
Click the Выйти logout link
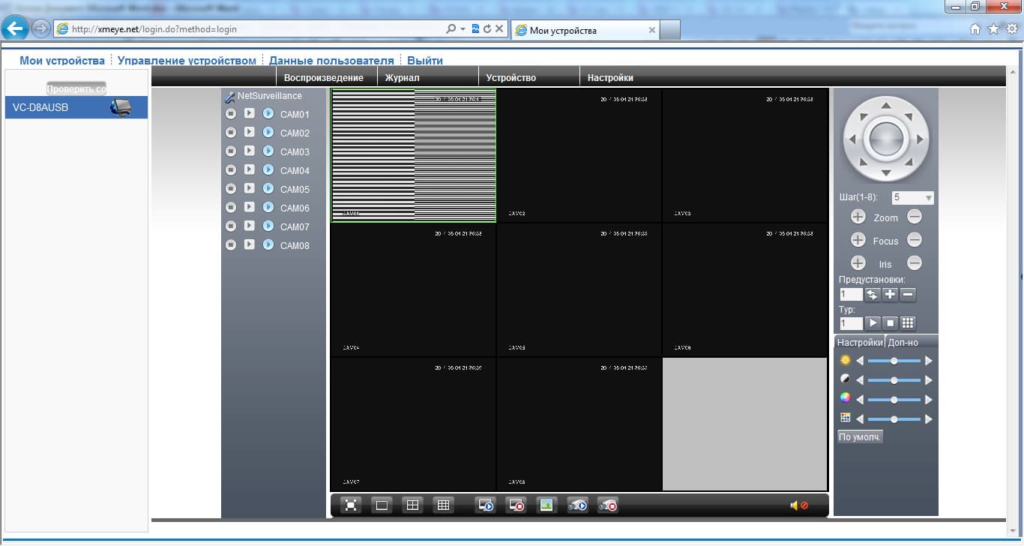coord(425,61)
